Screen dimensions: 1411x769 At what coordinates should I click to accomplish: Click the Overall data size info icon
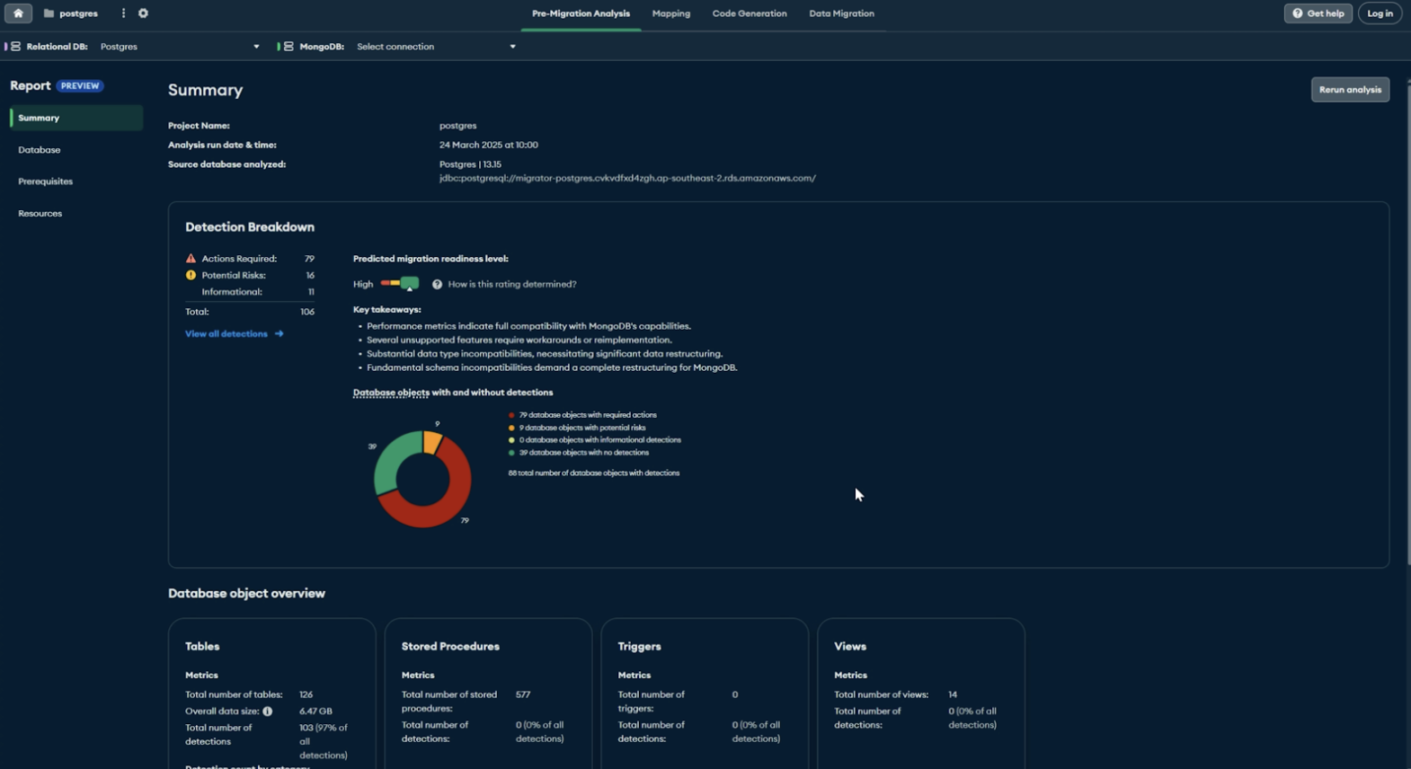pyautogui.click(x=268, y=712)
